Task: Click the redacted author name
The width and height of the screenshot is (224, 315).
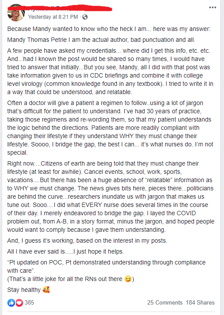Action: 60,9
